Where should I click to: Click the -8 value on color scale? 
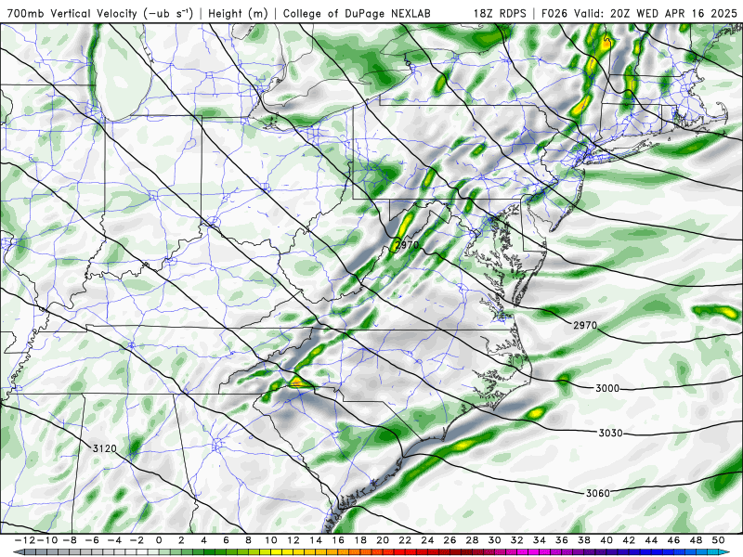click(71, 540)
